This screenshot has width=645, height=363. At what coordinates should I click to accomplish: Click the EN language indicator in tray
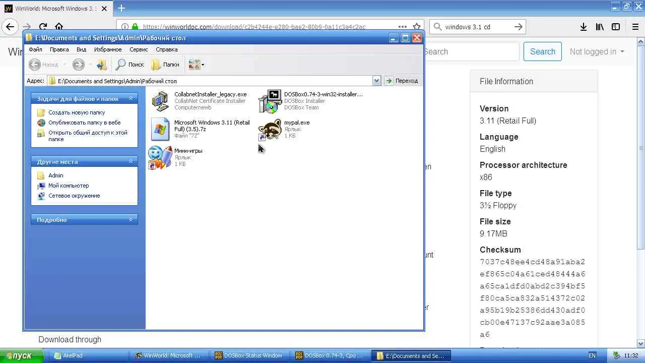[592, 355]
